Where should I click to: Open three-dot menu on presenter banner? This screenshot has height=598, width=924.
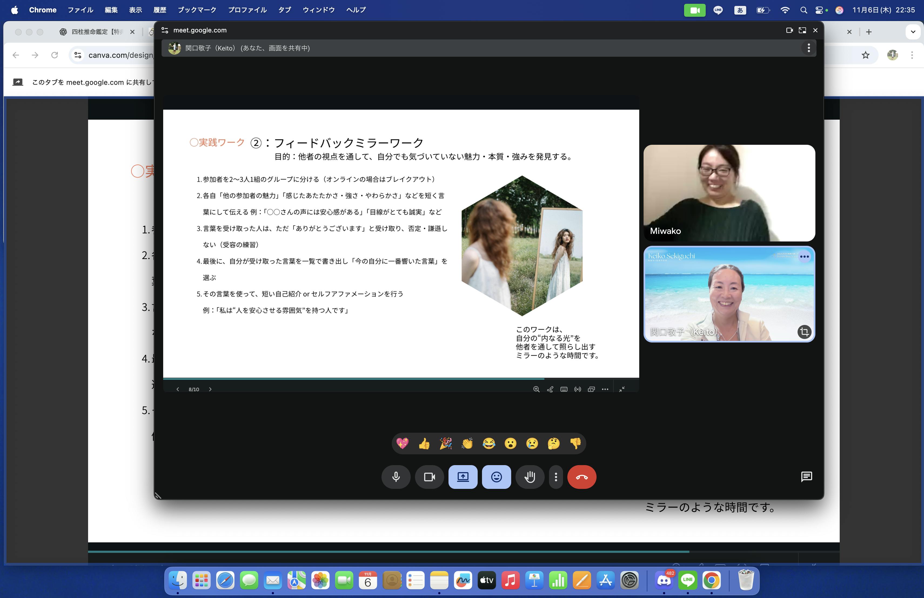click(x=809, y=48)
